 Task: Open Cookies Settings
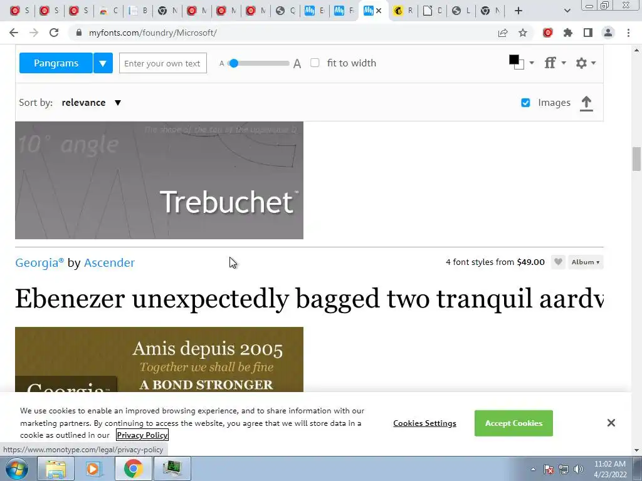pos(424,423)
